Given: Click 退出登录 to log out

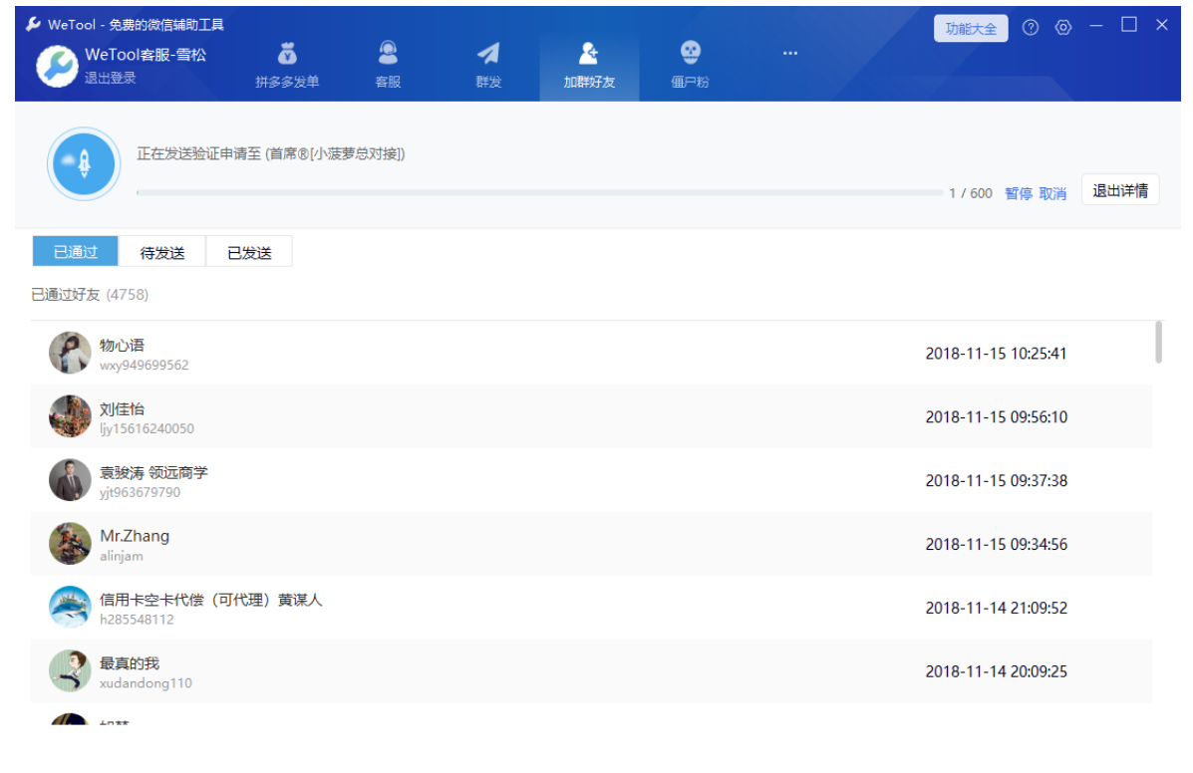Looking at the screenshot, I should [x=111, y=78].
